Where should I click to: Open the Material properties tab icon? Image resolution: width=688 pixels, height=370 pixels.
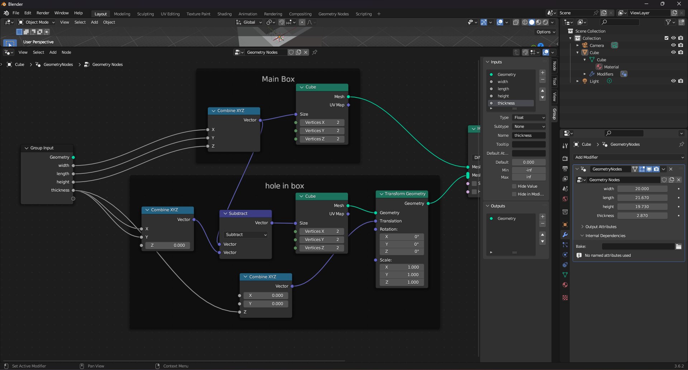point(565,285)
